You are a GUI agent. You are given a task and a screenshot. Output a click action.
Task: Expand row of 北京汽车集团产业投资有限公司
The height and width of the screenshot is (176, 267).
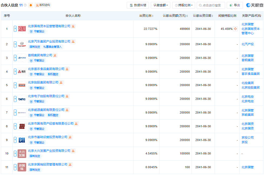point(15,44)
